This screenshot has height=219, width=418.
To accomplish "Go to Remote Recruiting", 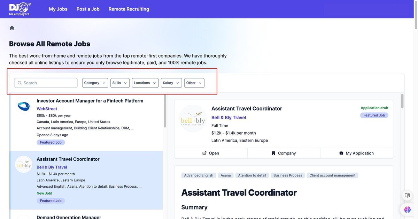I will (129, 9).
